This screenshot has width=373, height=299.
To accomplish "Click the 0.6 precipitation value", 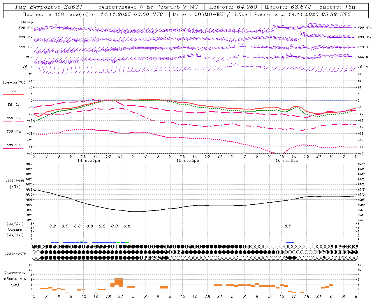I will click(x=77, y=226).
